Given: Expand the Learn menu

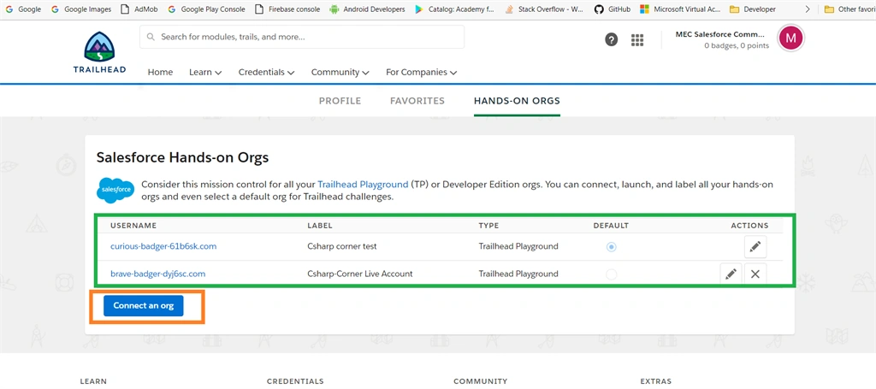Looking at the screenshot, I should tap(205, 72).
